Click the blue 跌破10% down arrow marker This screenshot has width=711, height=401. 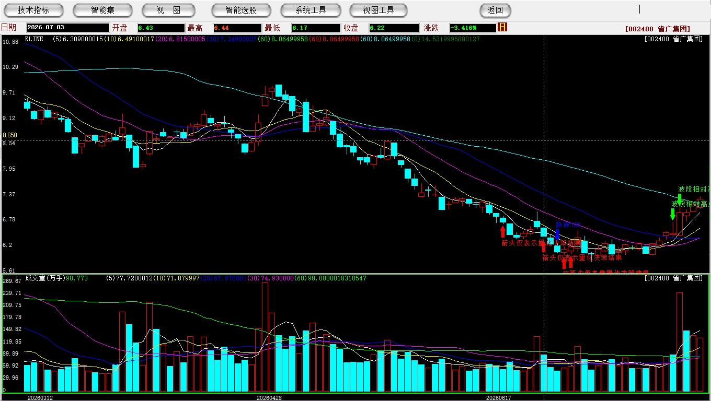557,234
